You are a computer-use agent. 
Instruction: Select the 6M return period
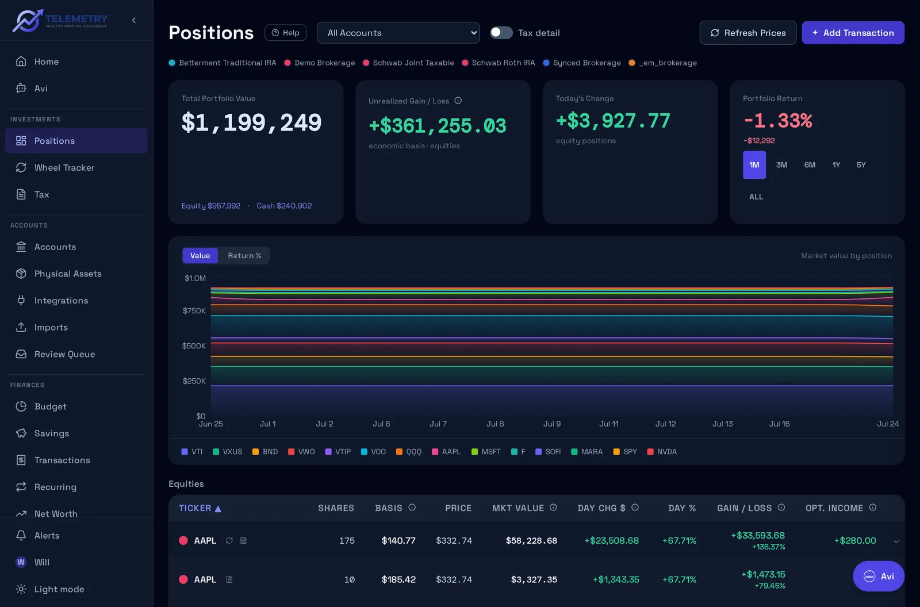[x=810, y=165]
